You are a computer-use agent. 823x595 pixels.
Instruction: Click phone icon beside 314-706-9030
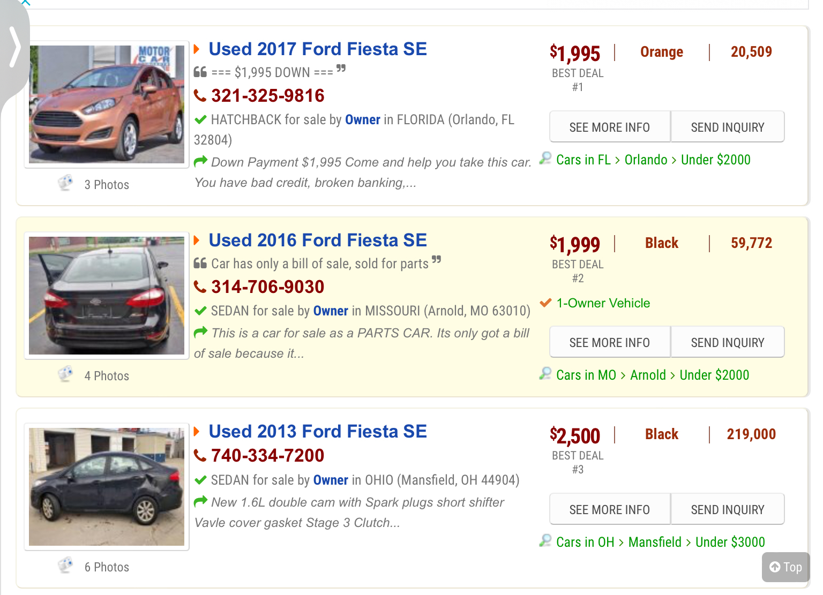coord(200,287)
